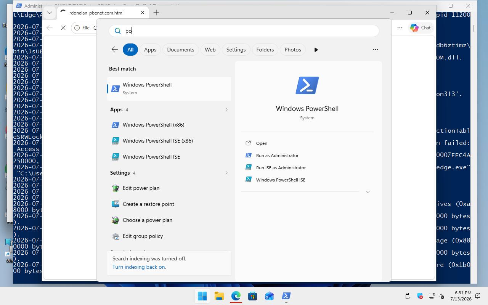Image resolution: width=488 pixels, height=305 pixels.
Task: Open Edge Settings and more menu
Action: click(400, 28)
